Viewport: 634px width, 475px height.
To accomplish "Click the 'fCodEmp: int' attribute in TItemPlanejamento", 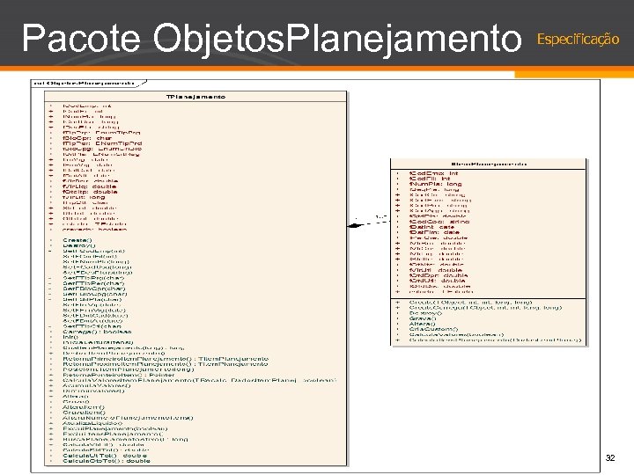I will [x=434, y=173].
